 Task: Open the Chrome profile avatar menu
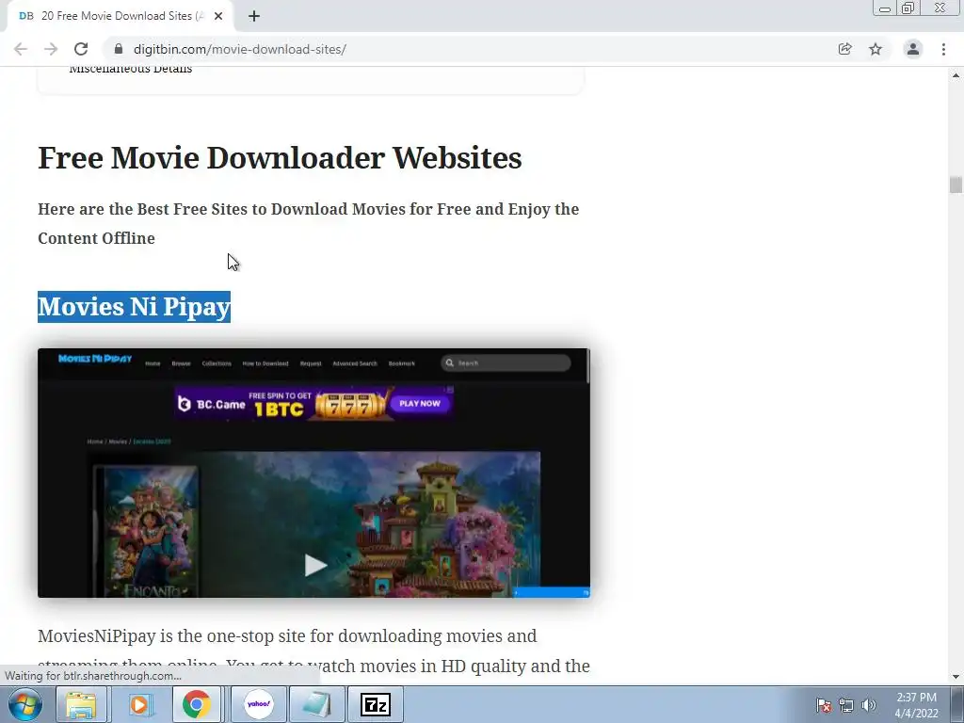[x=913, y=49]
